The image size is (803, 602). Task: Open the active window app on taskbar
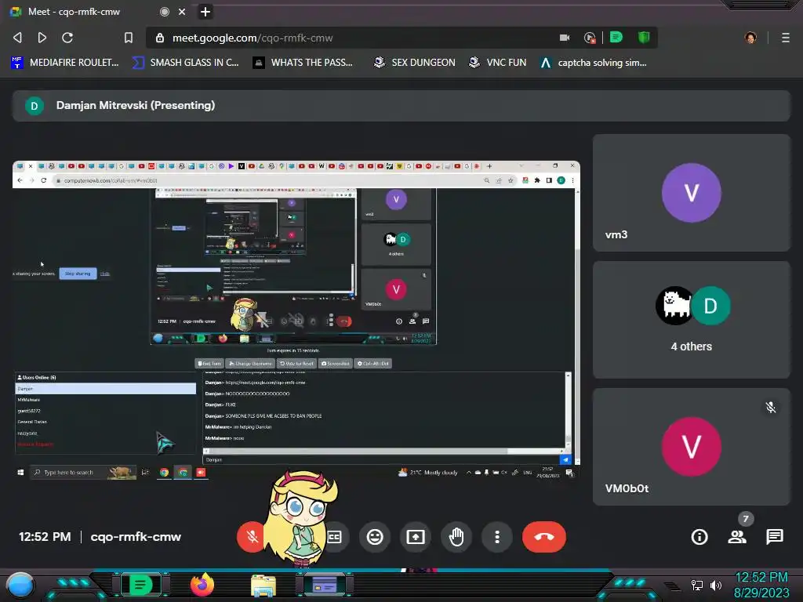[325, 585]
